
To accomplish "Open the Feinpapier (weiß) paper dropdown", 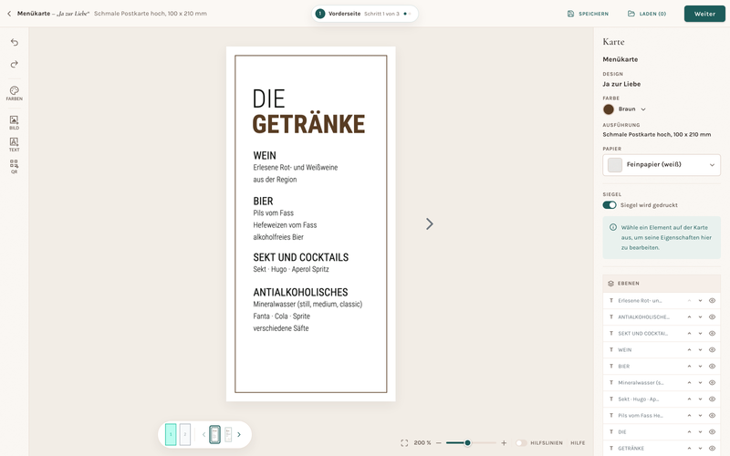I will (x=662, y=165).
